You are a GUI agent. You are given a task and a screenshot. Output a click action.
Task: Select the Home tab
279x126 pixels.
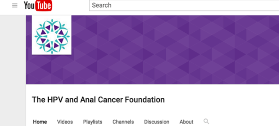[40, 122]
